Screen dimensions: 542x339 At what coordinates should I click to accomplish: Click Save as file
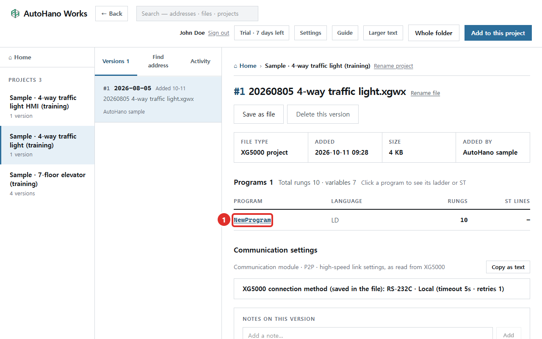click(259, 114)
